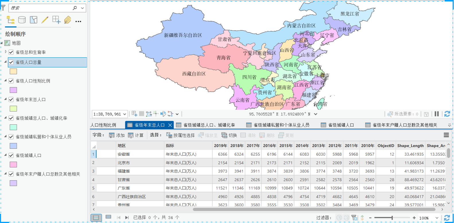Open the map scale dropdown
Screen dimensions: 454x223
point(125,114)
